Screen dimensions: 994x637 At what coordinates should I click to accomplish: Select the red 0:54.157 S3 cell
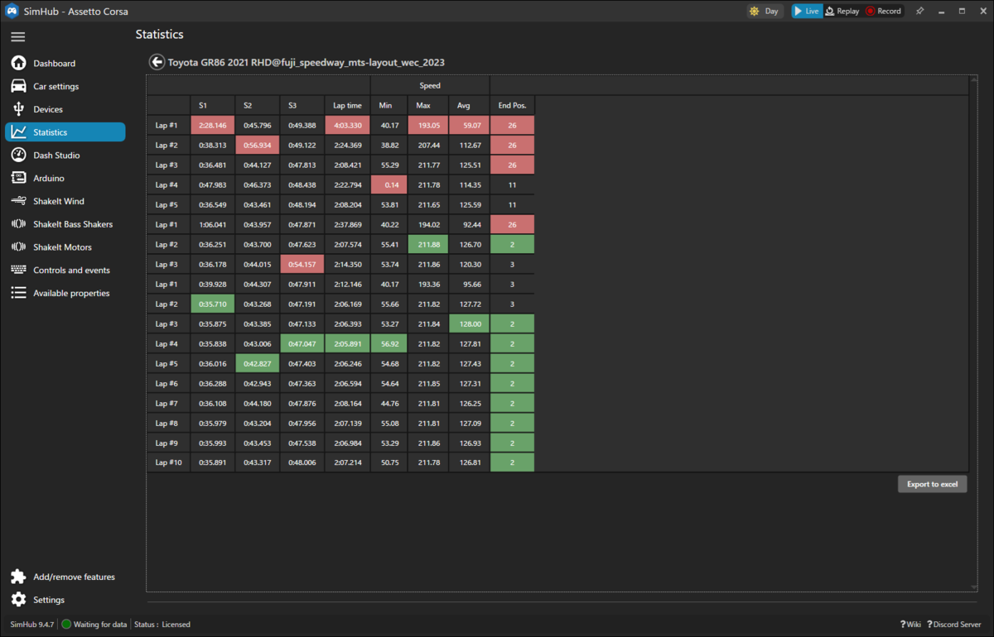point(302,264)
